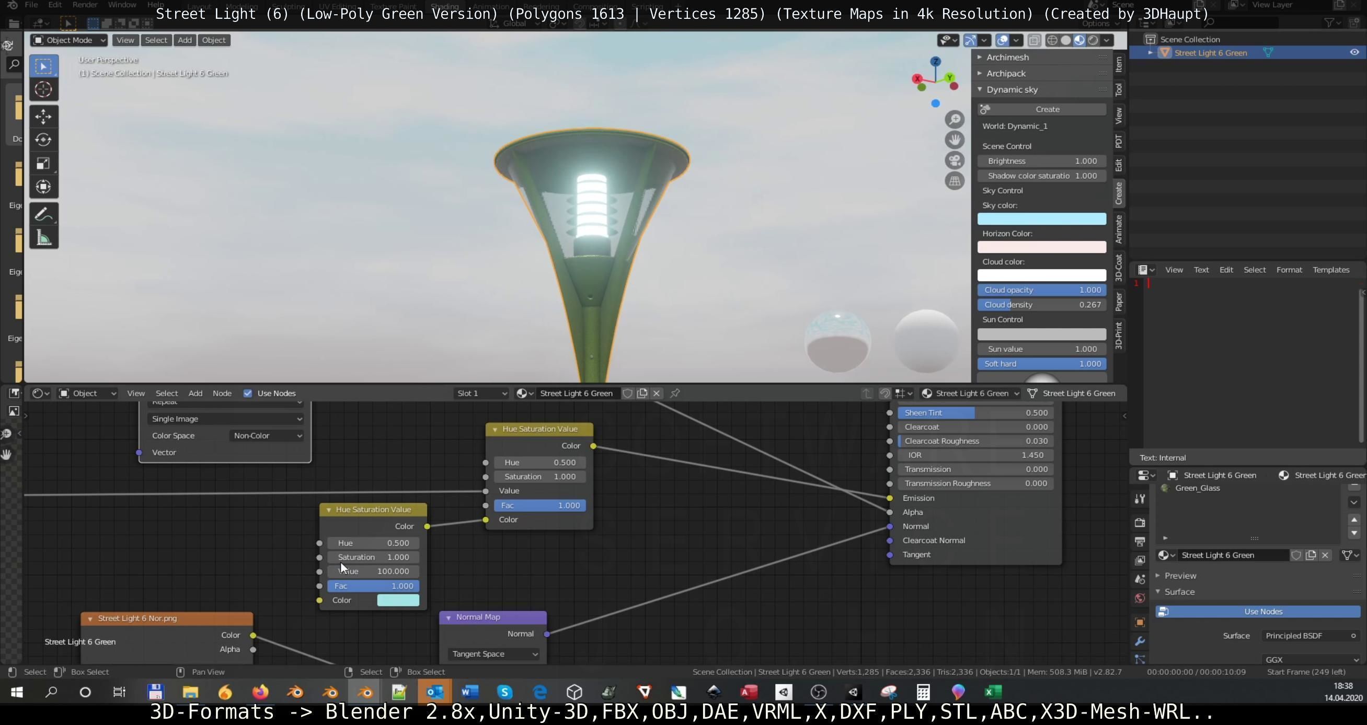Screen dimensions: 1367x725
Task: Open the Color Space Non-Color dropdown
Action: pyautogui.click(x=267, y=436)
